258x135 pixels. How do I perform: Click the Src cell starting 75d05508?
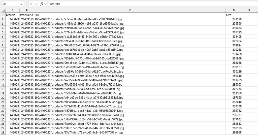[130, 85]
